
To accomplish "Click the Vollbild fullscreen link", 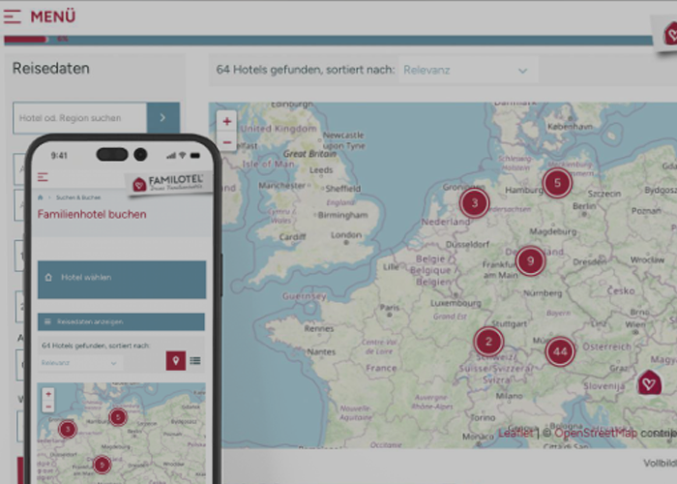I will 660,464.
